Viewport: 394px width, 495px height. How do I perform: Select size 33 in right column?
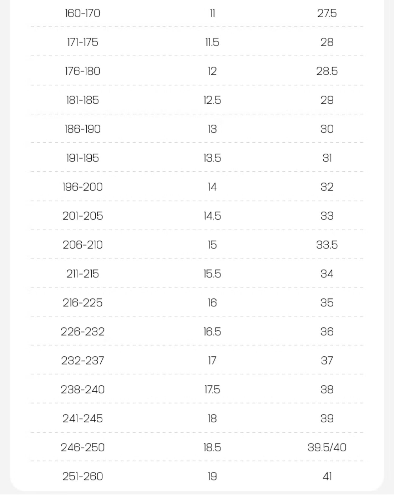tap(327, 216)
